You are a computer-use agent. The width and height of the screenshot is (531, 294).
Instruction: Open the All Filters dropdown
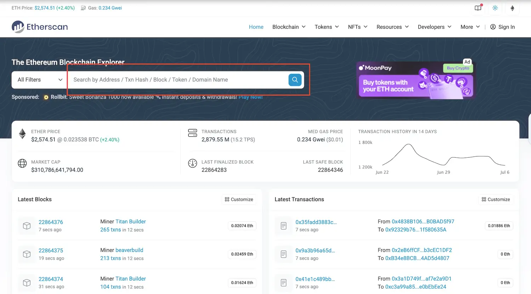click(x=38, y=80)
